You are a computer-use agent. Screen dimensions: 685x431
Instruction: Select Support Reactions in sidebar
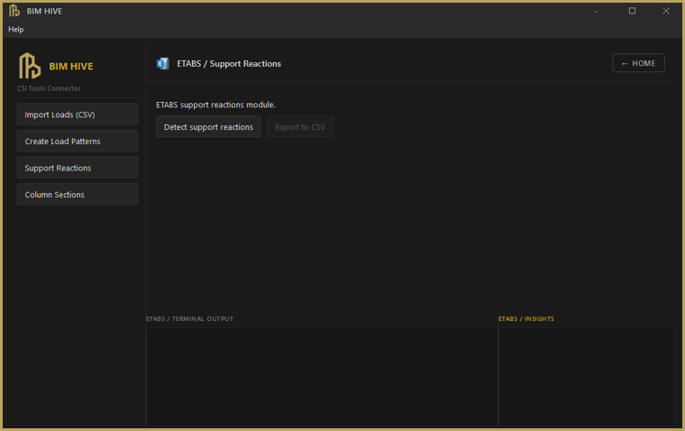(x=78, y=168)
